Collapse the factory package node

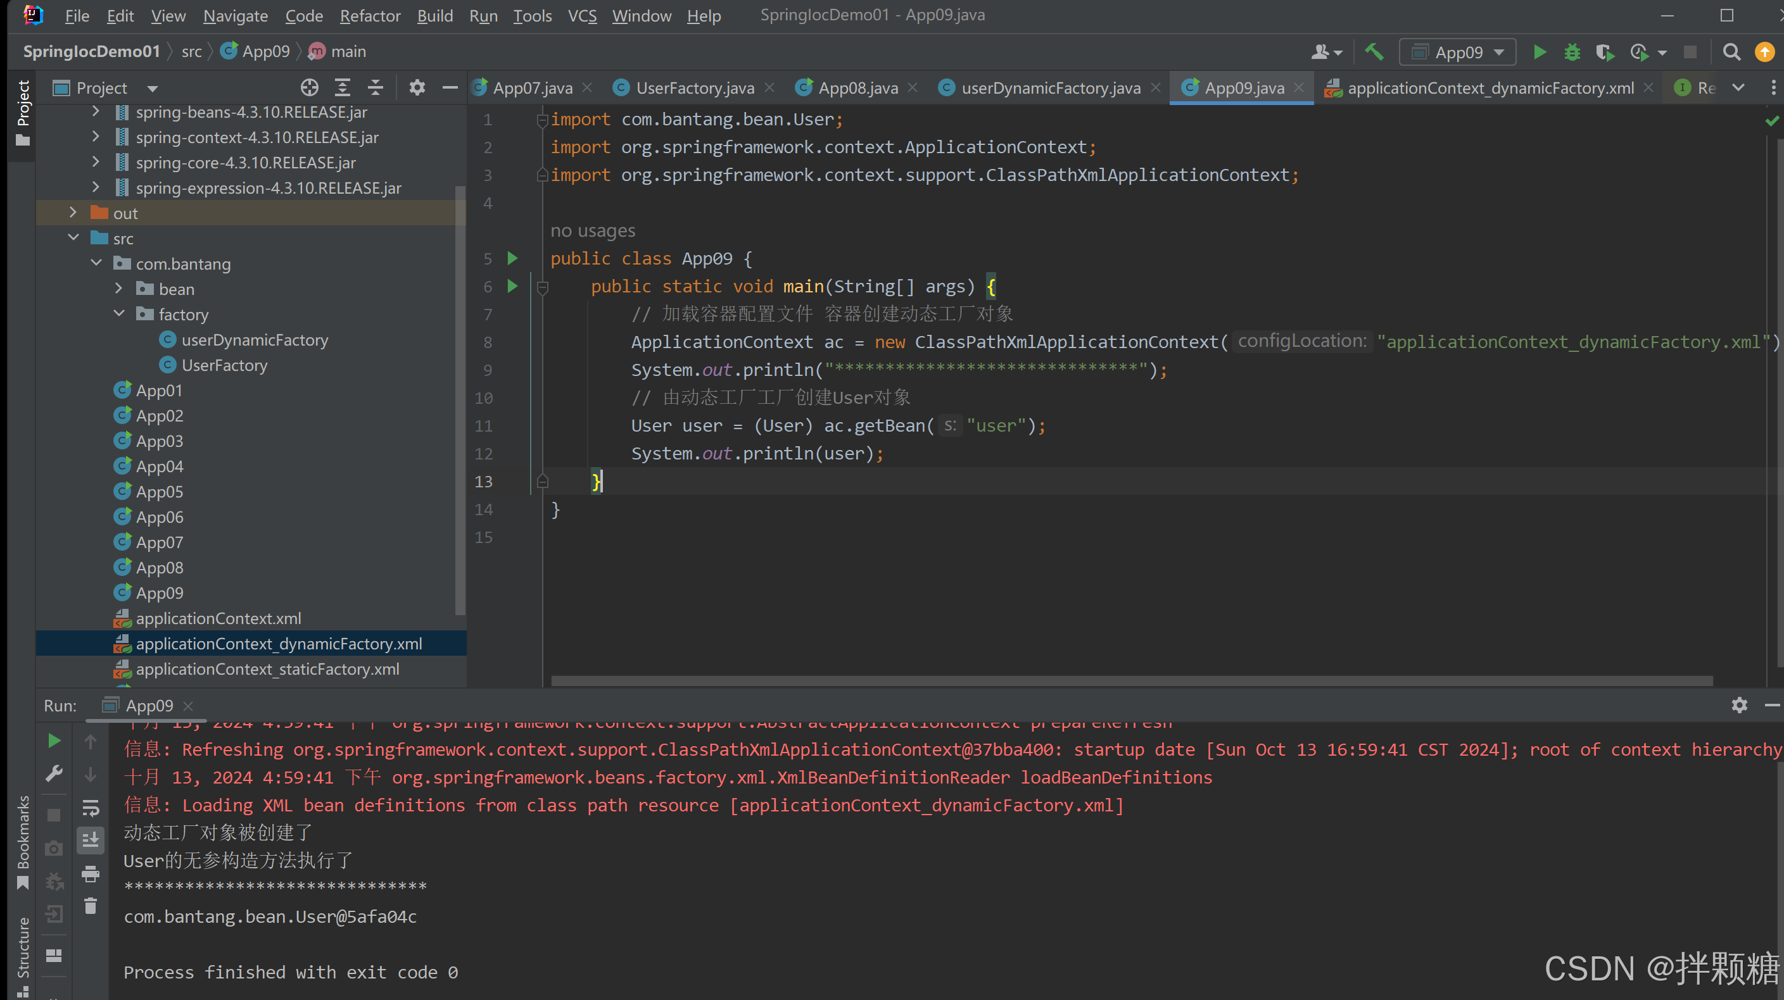(119, 314)
